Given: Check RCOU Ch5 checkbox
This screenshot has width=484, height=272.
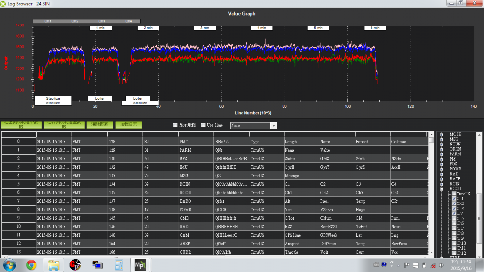Looking at the screenshot, I should pyautogui.click(x=454, y=218).
